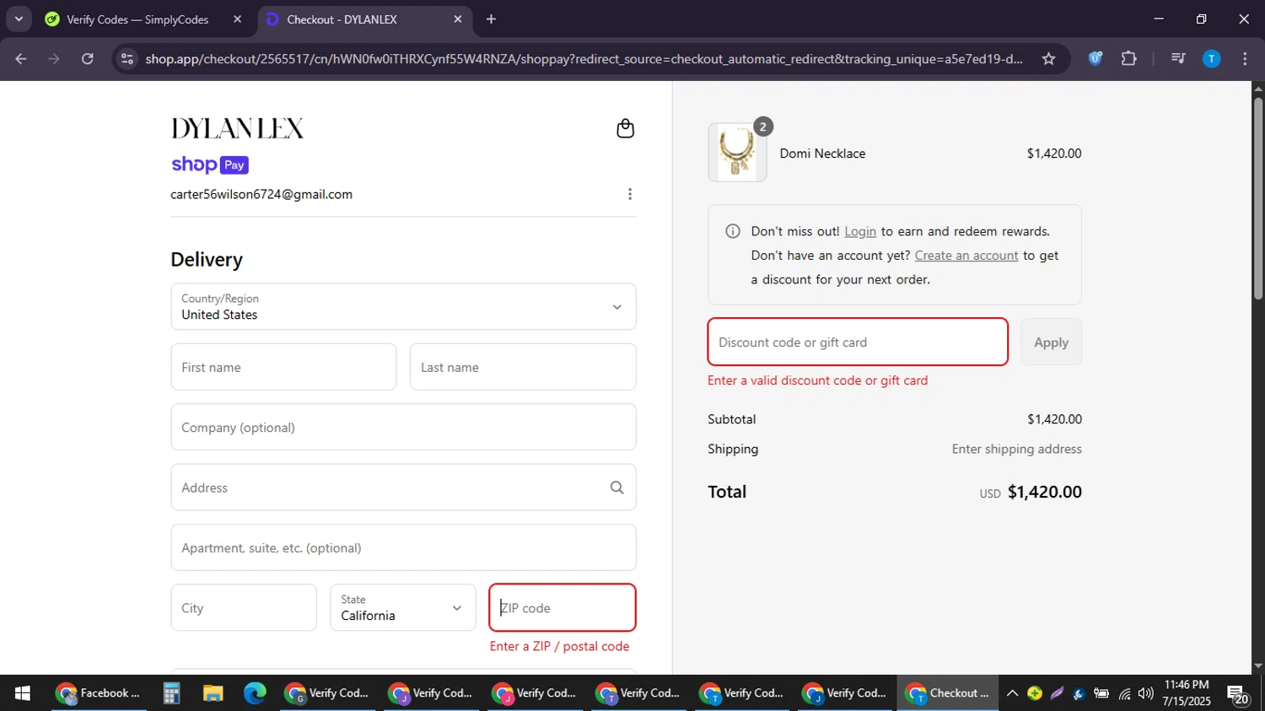Click the First name field
The height and width of the screenshot is (711, 1265).
283,367
